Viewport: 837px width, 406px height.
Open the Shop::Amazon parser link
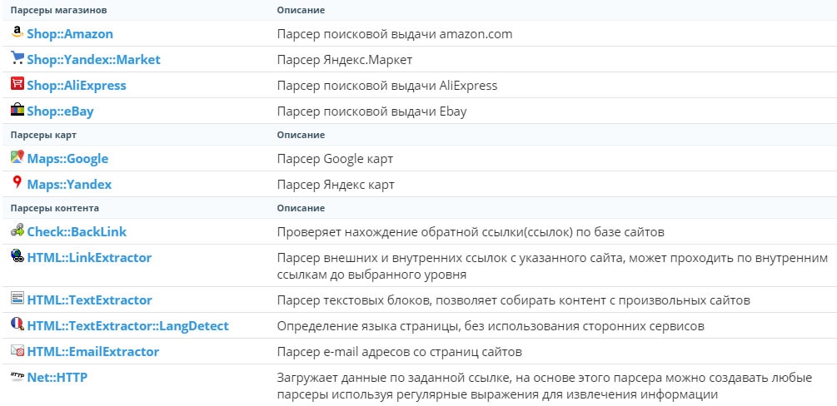70,34
